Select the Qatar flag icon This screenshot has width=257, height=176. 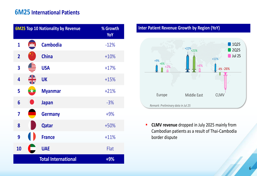pyautogui.click(x=32, y=125)
